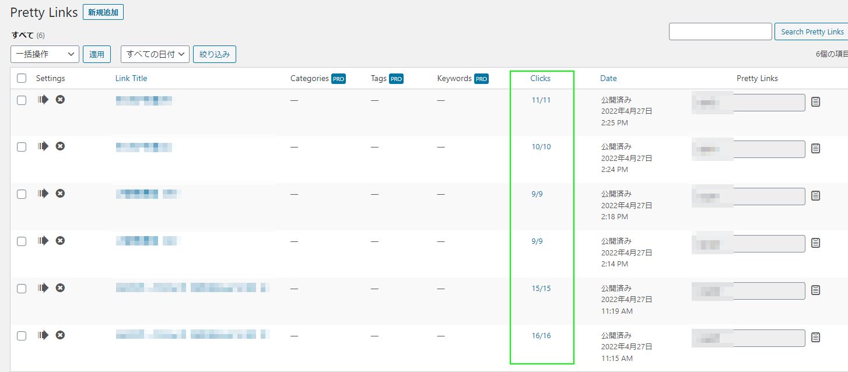The image size is (848, 372).
Task: Check the box for the 2:14 PM row
Action: [x=22, y=241]
